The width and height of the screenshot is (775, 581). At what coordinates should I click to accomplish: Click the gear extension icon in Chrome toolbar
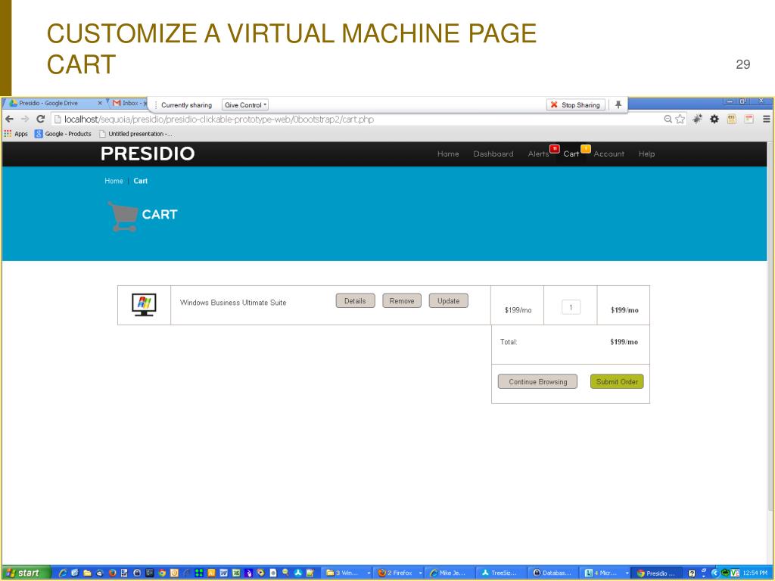pos(714,119)
